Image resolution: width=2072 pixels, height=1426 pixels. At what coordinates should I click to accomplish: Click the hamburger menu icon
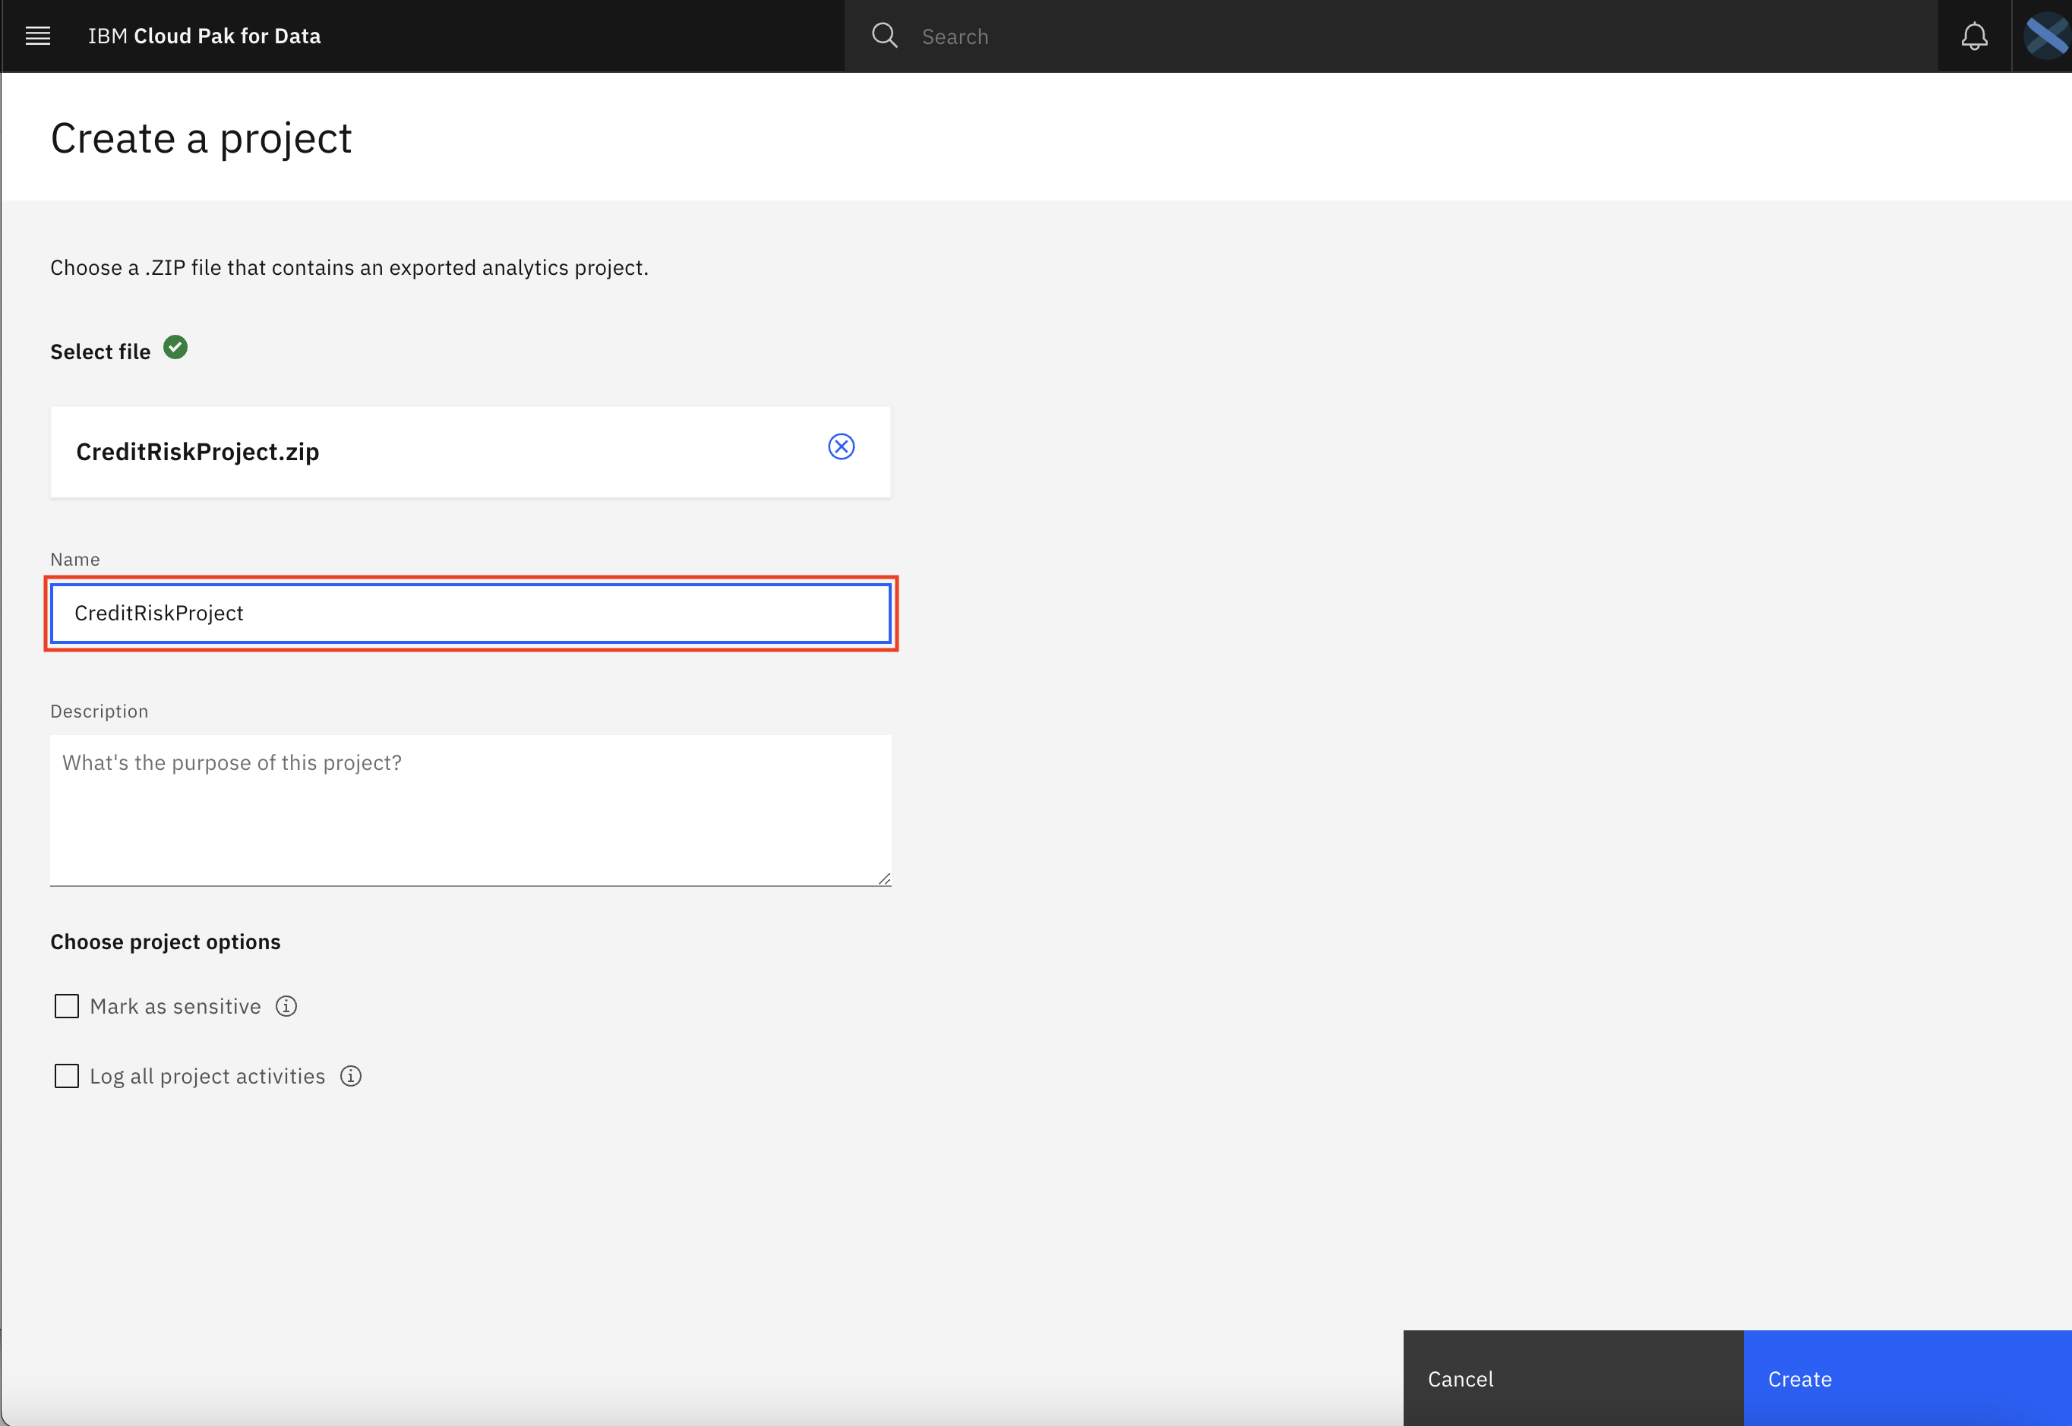pos(38,35)
